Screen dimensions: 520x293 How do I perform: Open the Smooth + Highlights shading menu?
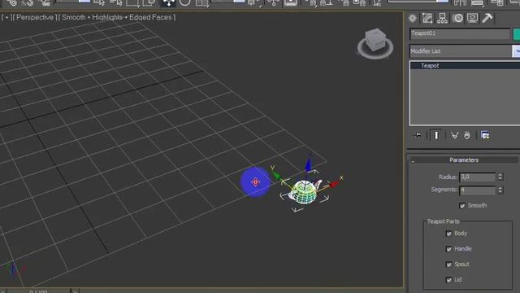(117, 17)
